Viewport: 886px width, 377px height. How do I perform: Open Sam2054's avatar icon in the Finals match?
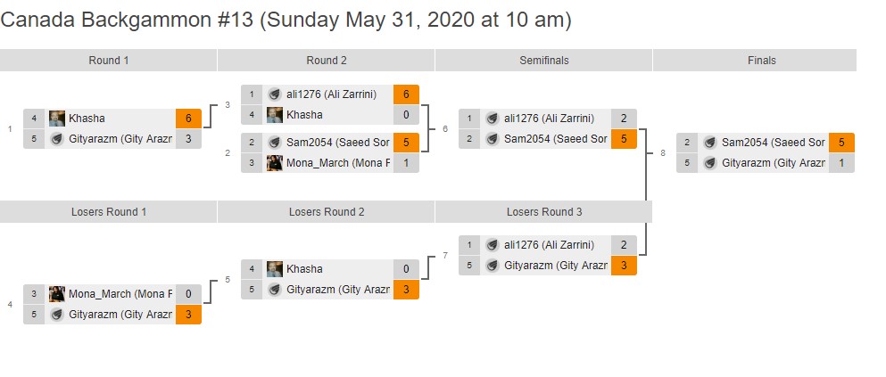click(x=710, y=142)
